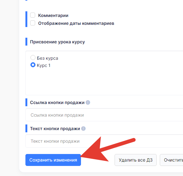The image size is (183, 176).
Task: Click the Удалить все ДЗ button
Action: click(x=136, y=160)
